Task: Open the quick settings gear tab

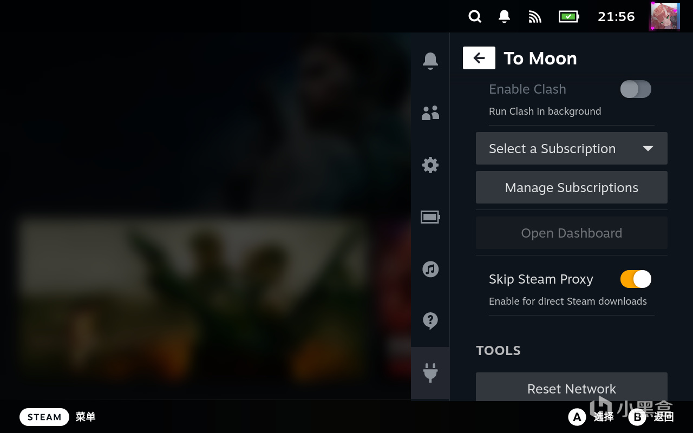Action: (430, 165)
